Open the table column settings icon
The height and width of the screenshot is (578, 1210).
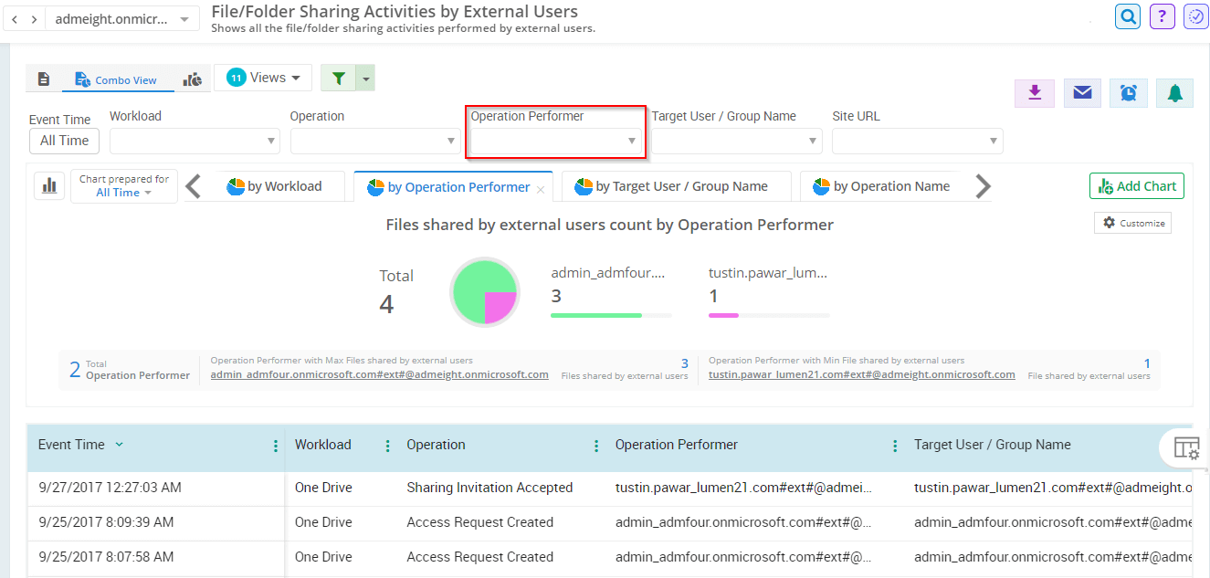pyautogui.click(x=1186, y=448)
